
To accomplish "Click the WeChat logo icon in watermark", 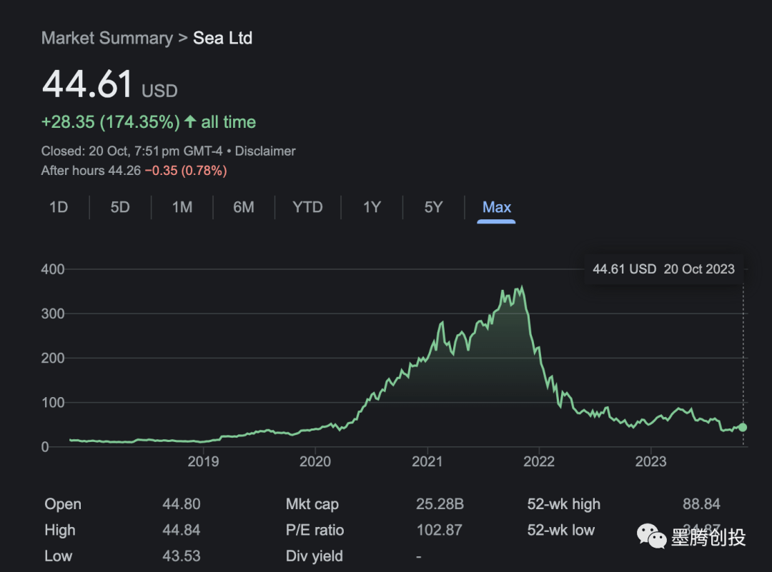I will tap(650, 536).
